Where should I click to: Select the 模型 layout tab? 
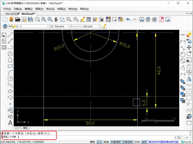(26, 128)
